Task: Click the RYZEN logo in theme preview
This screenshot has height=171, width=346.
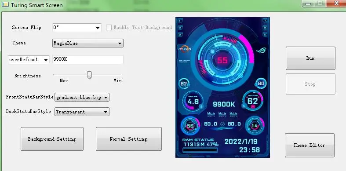Action: coord(185,49)
